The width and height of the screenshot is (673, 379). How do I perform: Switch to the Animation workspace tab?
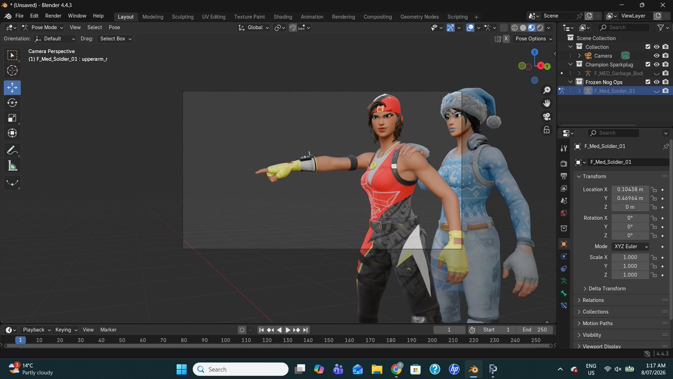point(312,16)
